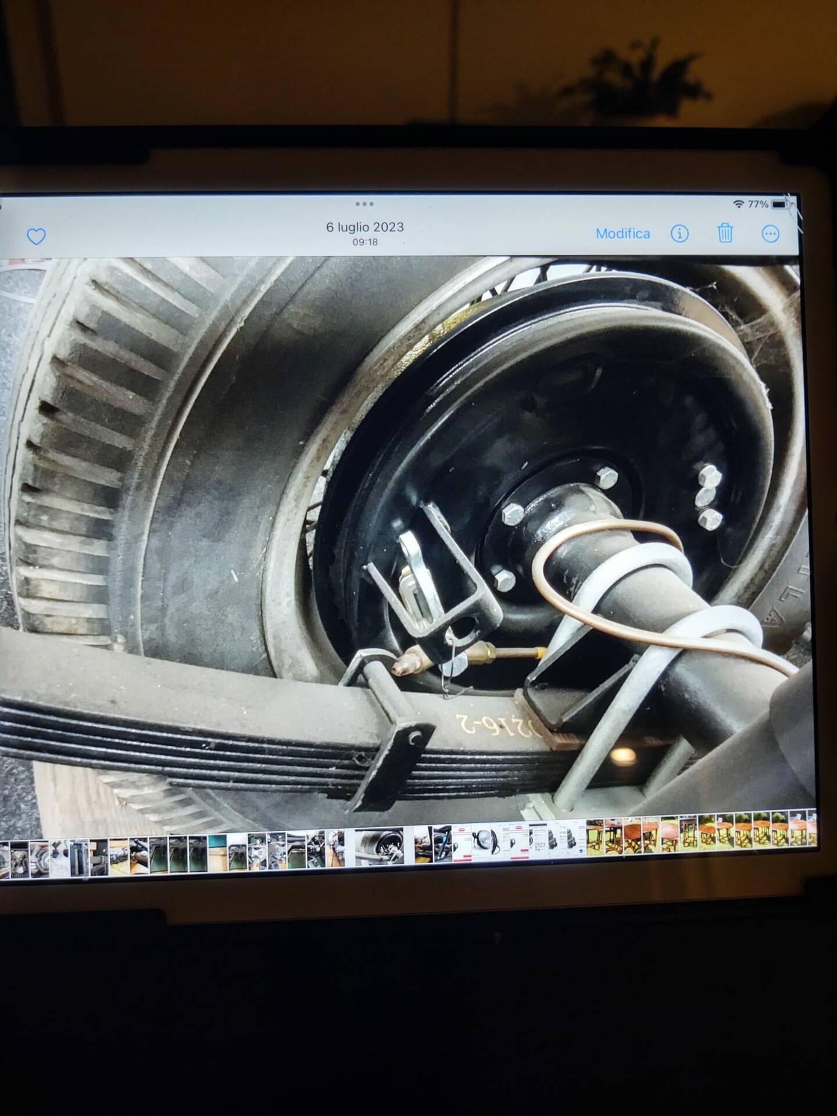This screenshot has height=1116, width=837.
Task: Select thumbnail immediately left of current photo
Action: click(x=336, y=847)
